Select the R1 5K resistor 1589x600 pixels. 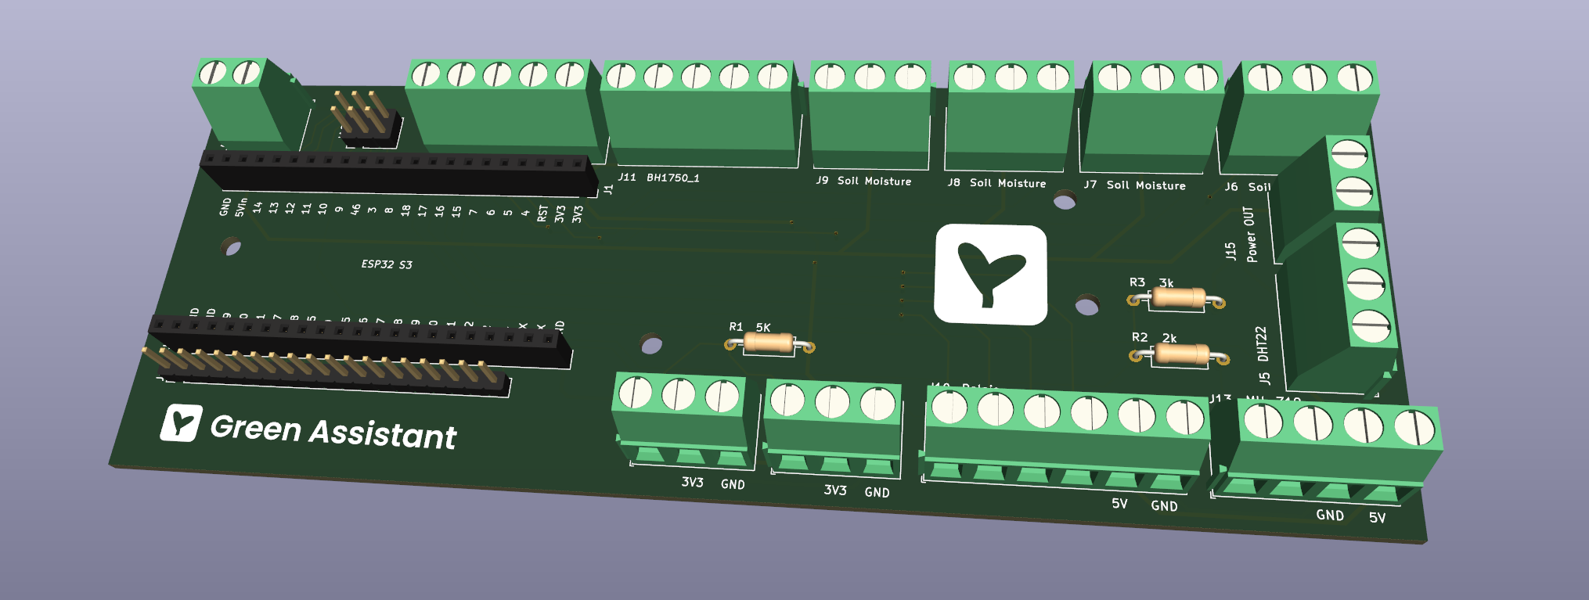click(x=769, y=343)
